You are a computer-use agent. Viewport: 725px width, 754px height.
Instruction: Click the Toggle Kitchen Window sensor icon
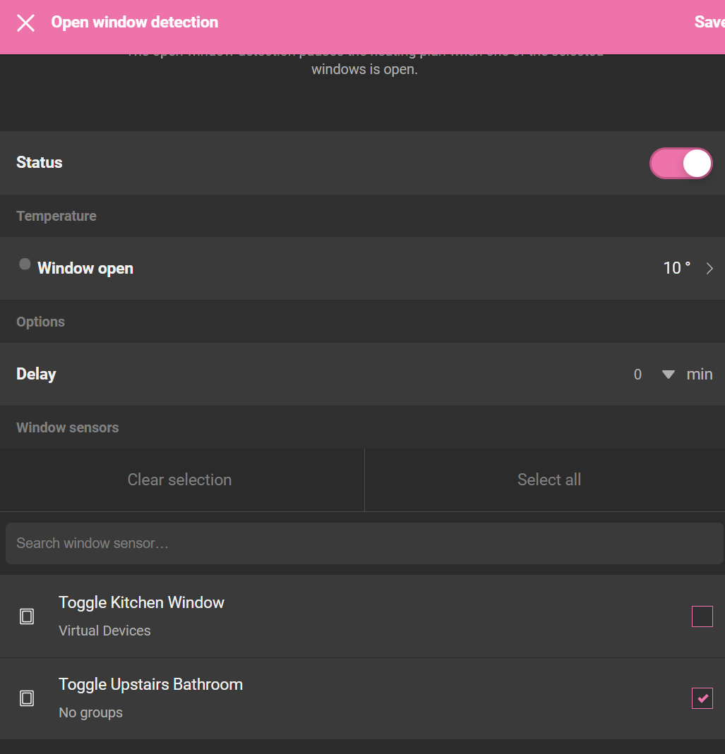tap(27, 616)
